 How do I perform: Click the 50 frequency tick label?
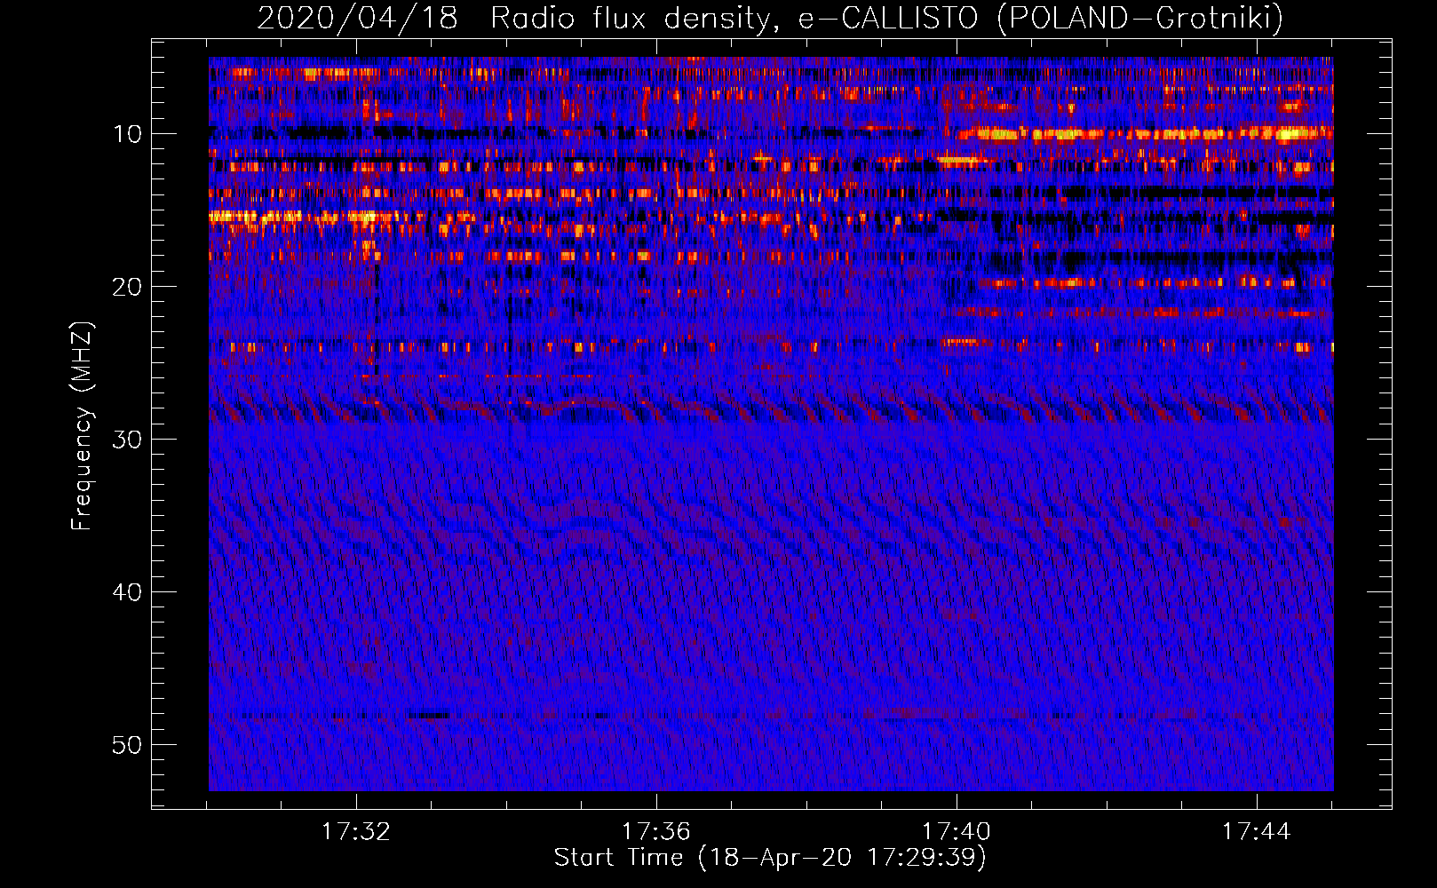[127, 745]
